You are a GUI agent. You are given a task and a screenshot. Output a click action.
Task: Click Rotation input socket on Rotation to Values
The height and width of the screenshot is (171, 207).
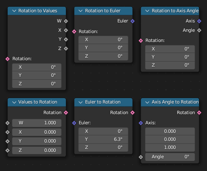[x=8, y=59]
